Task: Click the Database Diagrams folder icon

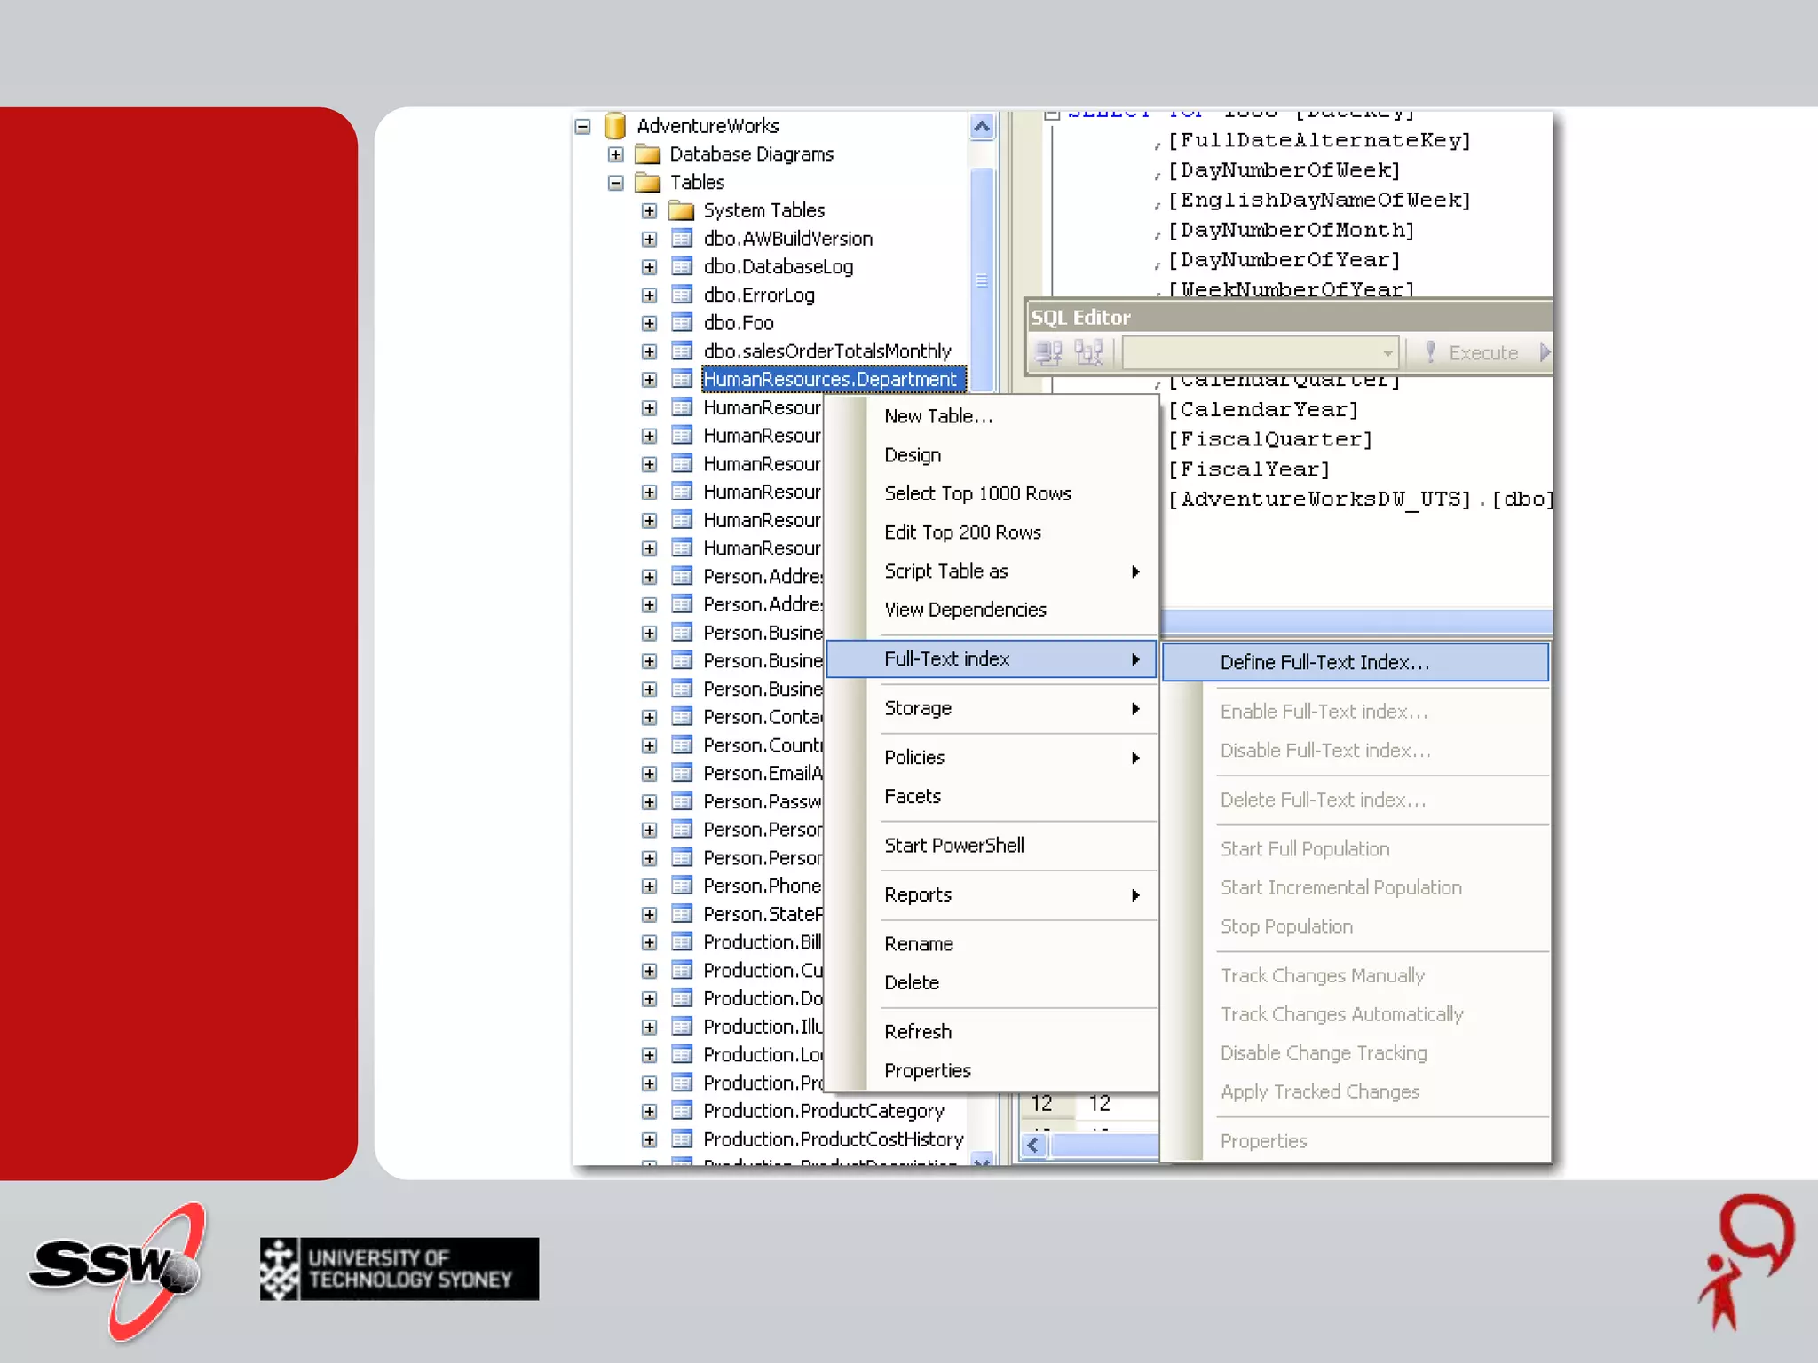Action: (x=648, y=154)
